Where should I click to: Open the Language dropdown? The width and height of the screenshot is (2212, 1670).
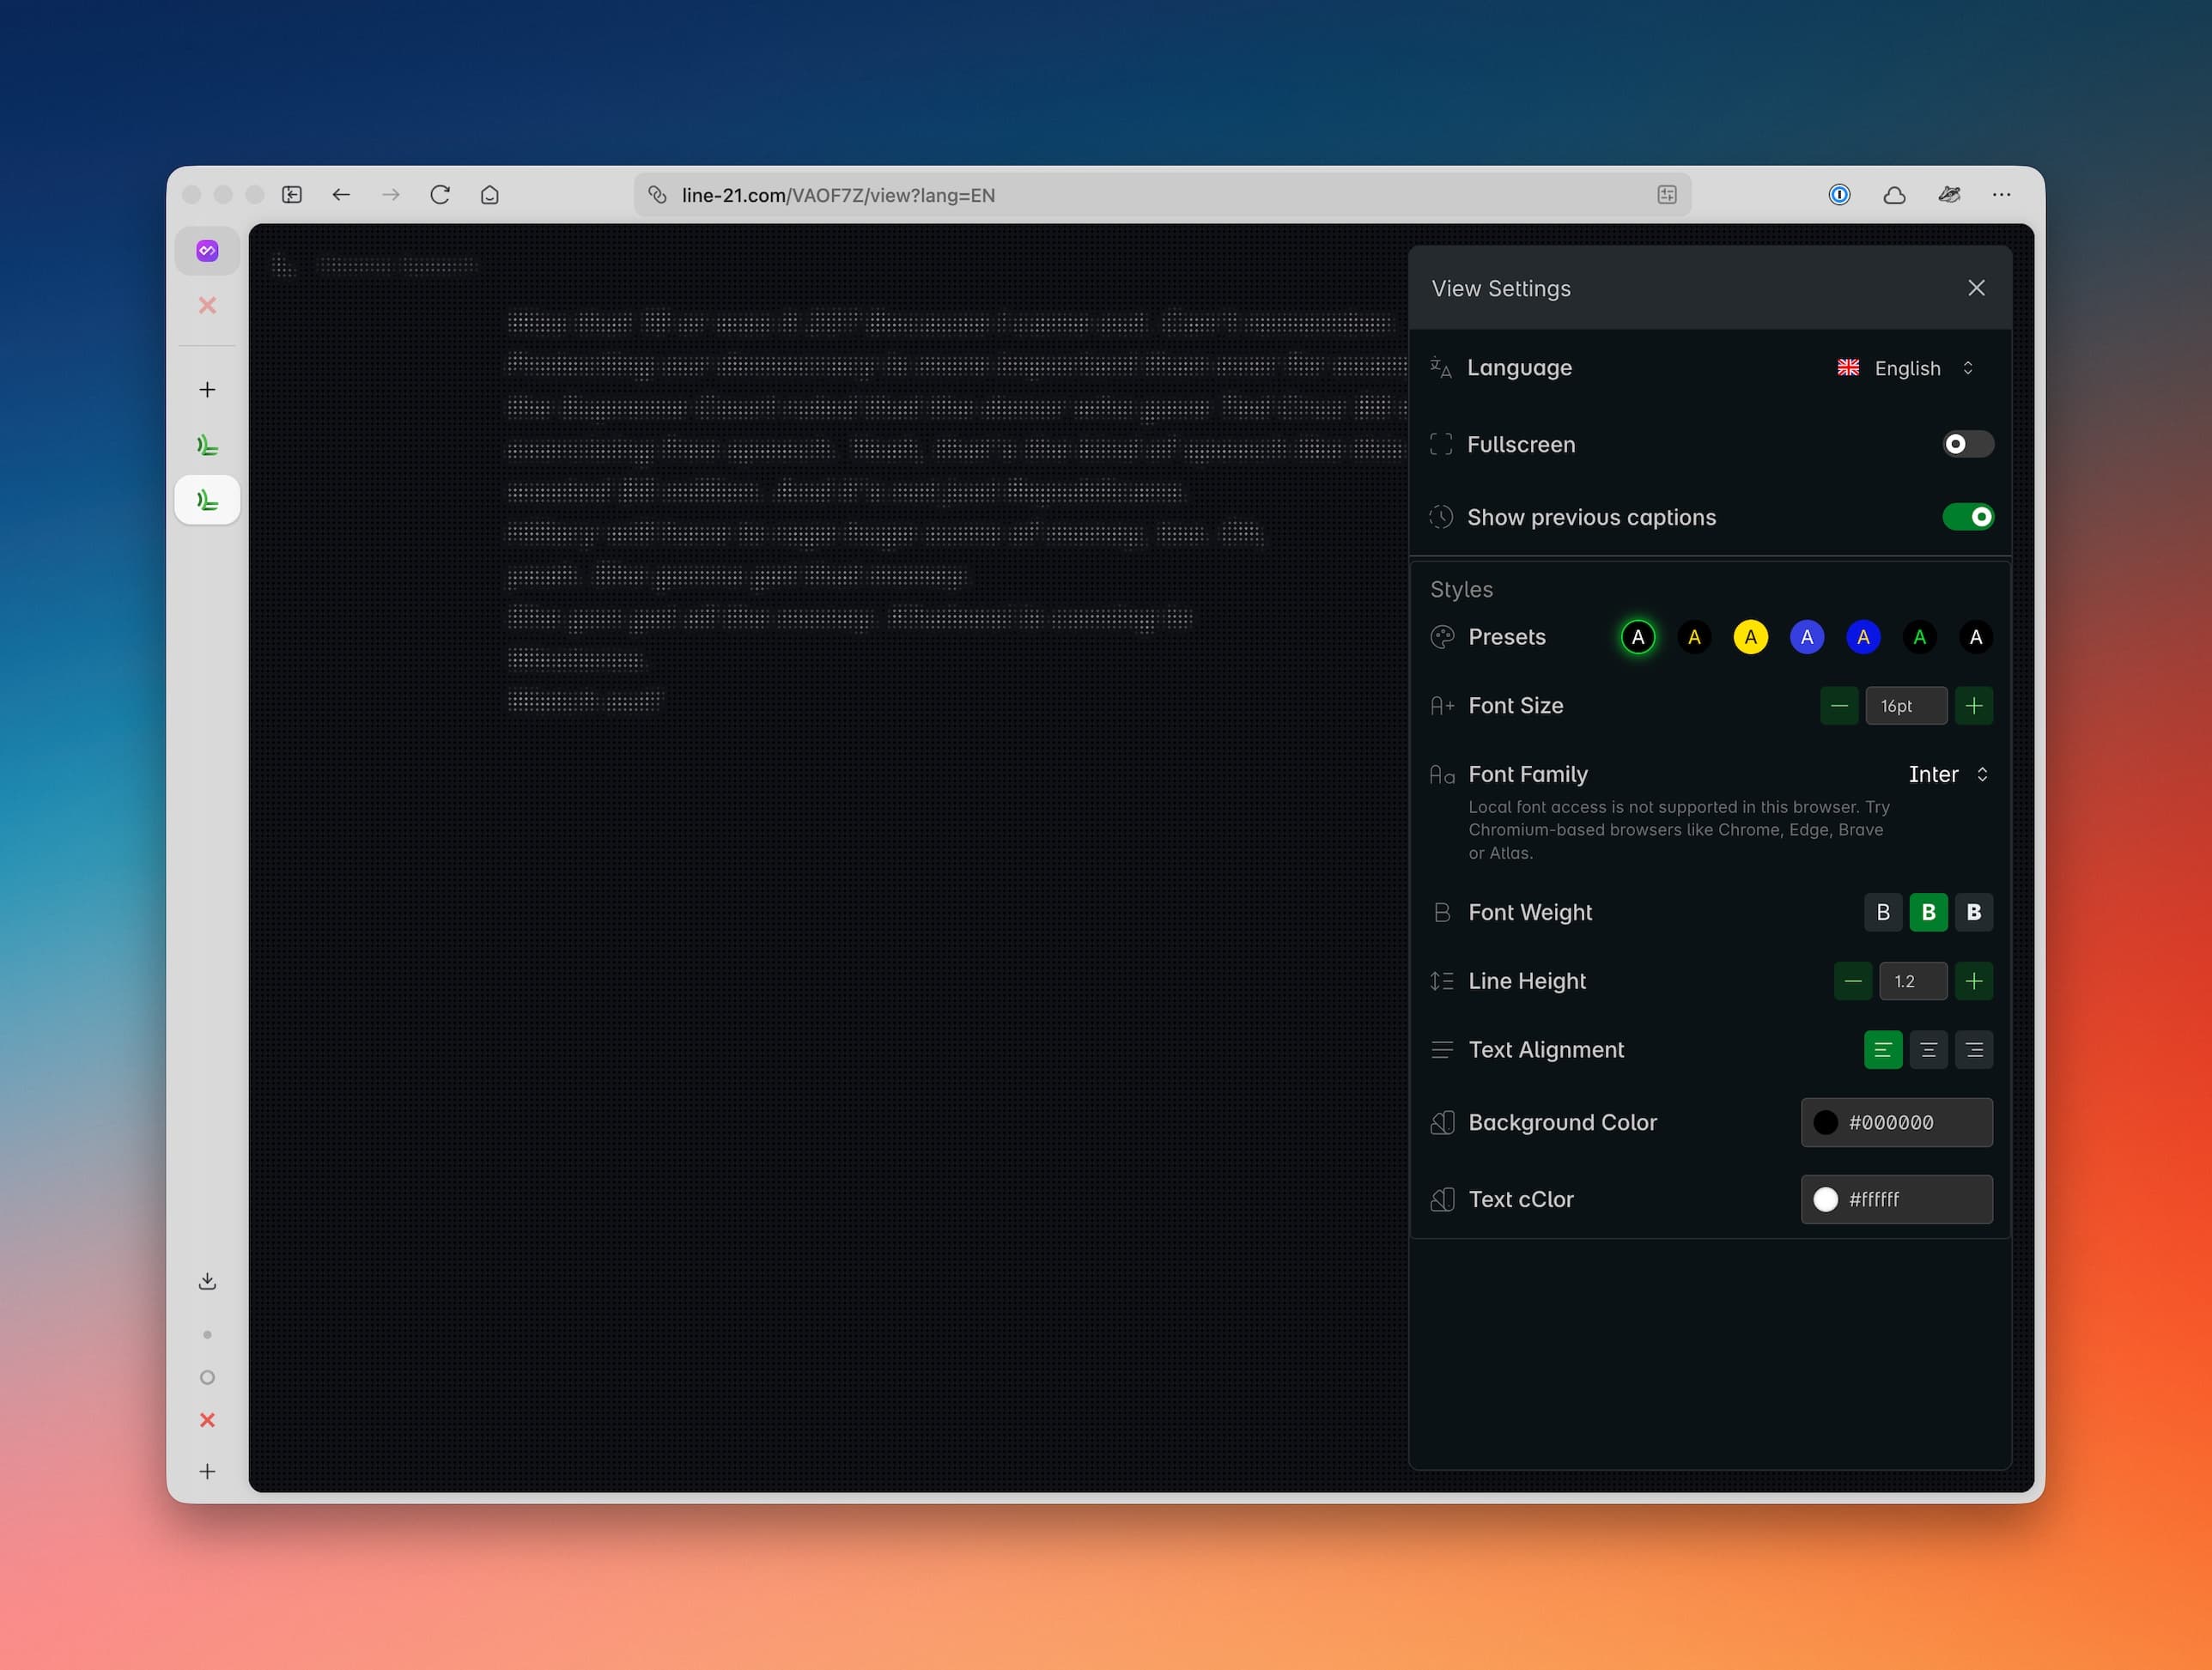1905,368
